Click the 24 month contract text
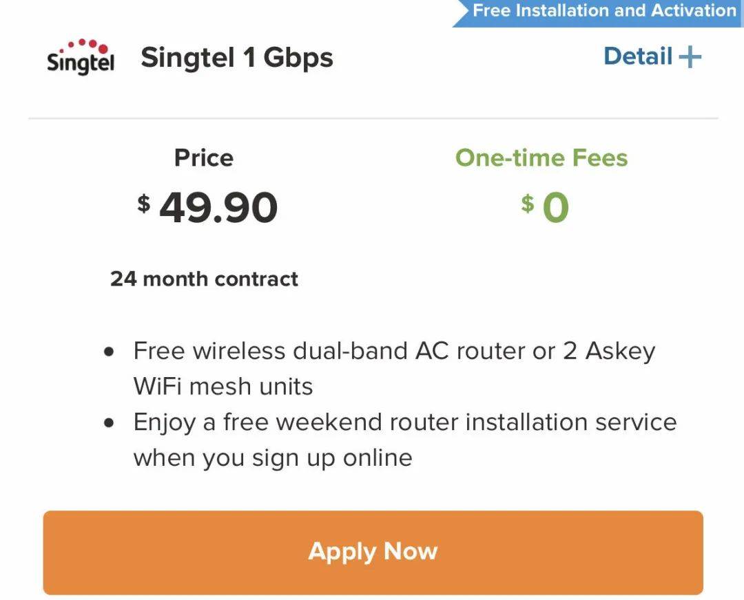 pos(204,279)
